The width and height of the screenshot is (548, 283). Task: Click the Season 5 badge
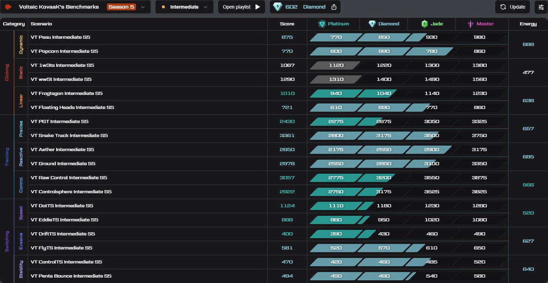(121, 7)
